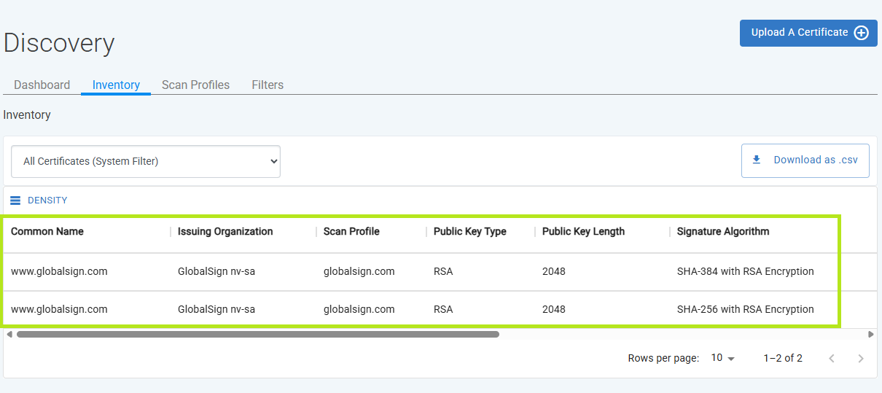The image size is (882, 393).
Task: Click the DENSITY text button
Action: [x=47, y=201]
